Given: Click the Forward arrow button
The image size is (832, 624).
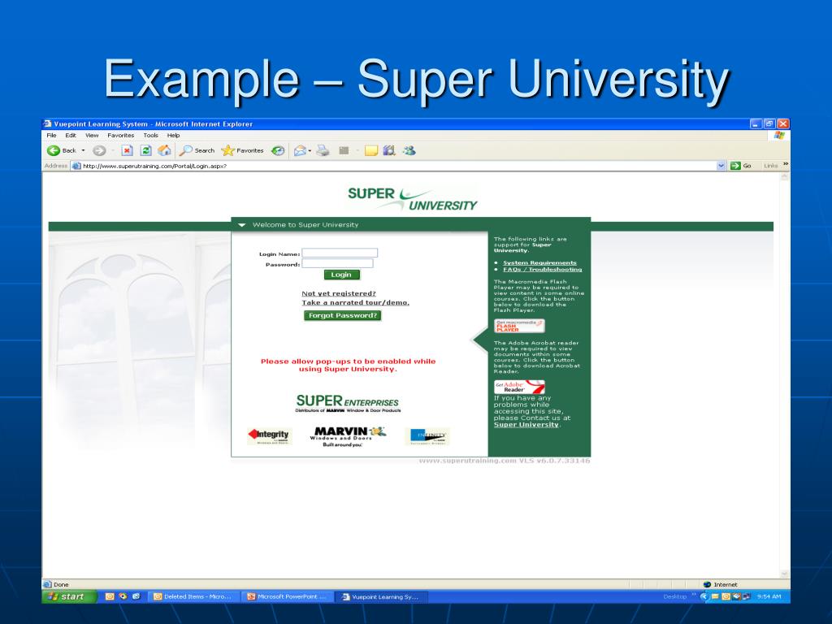Looking at the screenshot, I should (x=98, y=150).
